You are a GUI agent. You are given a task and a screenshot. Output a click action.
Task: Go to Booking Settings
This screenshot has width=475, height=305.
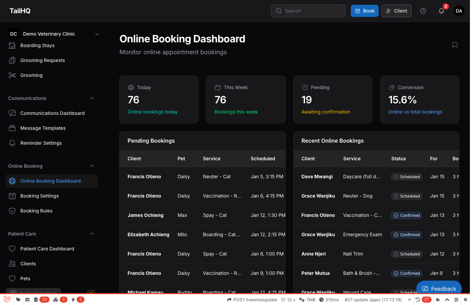pyautogui.click(x=39, y=196)
